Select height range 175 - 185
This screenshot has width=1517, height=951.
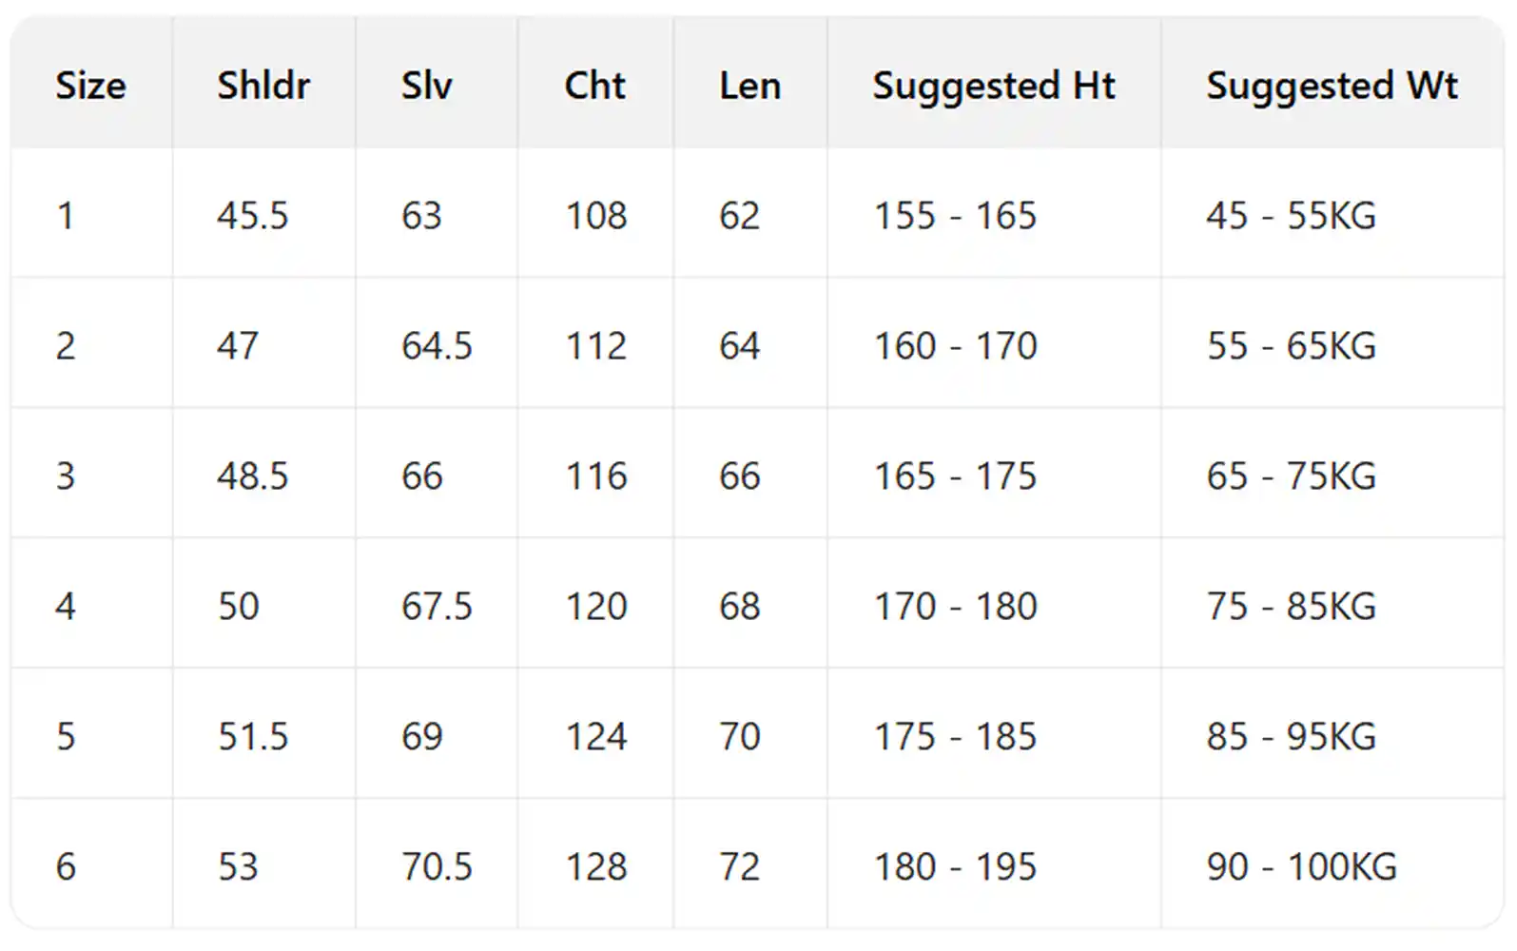(x=955, y=737)
